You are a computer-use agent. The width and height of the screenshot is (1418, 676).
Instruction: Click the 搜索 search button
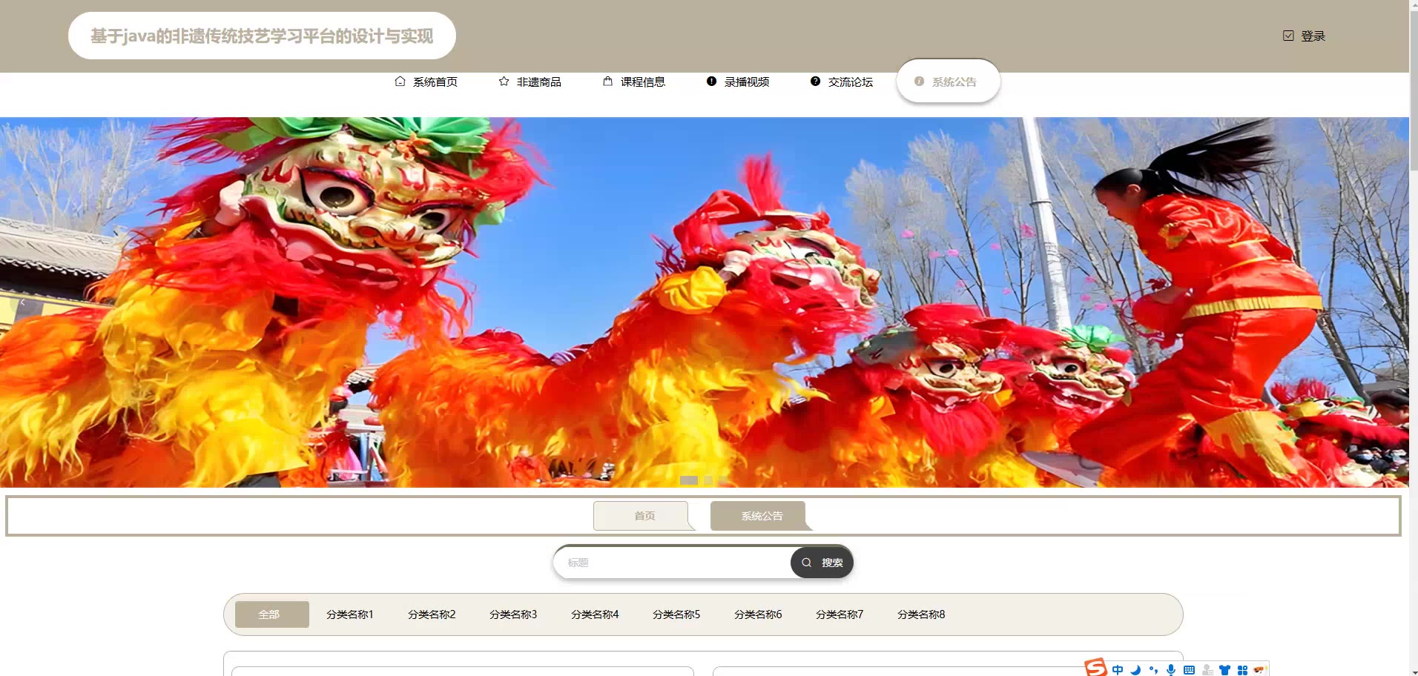tap(822, 563)
